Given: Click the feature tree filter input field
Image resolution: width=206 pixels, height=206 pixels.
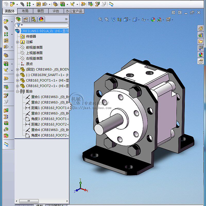Looking at the screenshot, I should [x=42, y=25].
